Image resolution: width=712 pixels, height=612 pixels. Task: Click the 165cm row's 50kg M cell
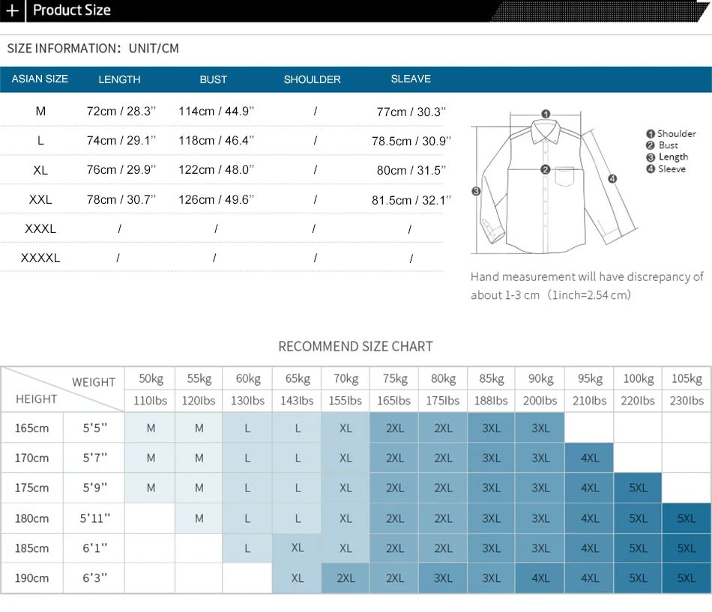point(151,428)
